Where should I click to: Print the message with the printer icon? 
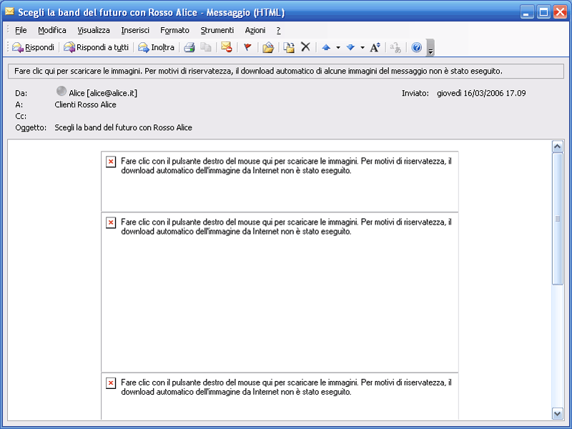[189, 47]
